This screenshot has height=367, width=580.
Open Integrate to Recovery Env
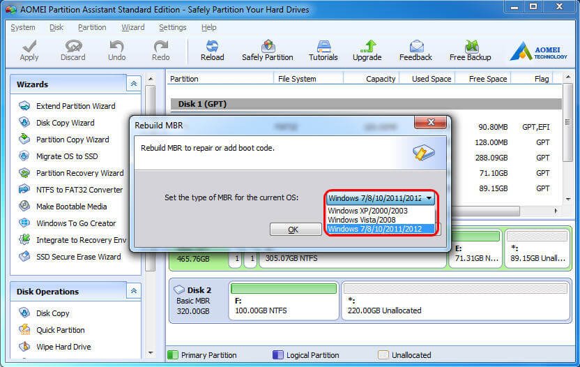(81, 240)
